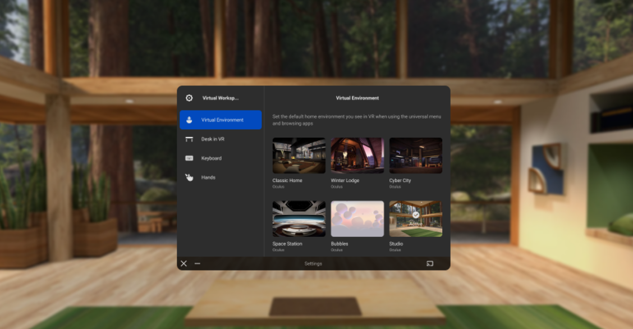The height and width of the screenshot is (329, 633).
Task: Click the settings gear icon
Action: [x=189, y=98]
